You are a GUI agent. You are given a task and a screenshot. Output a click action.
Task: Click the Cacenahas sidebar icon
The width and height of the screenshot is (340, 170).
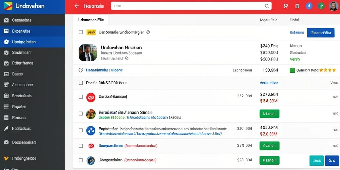[6, 20]
